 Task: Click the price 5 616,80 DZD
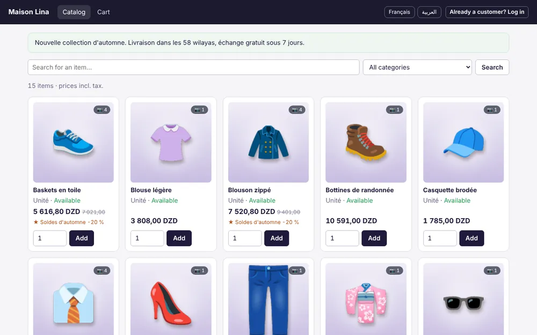(56, 212)
